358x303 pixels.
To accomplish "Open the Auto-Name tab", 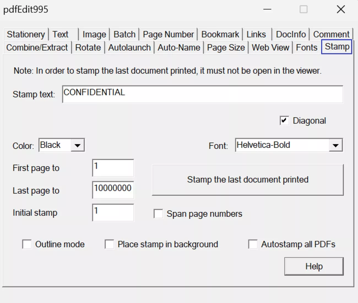I will (179, 47).
